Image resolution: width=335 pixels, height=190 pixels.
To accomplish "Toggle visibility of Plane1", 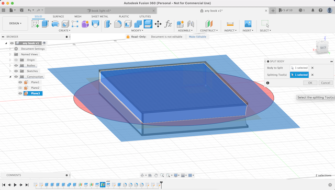I will [x=20, y=82].
